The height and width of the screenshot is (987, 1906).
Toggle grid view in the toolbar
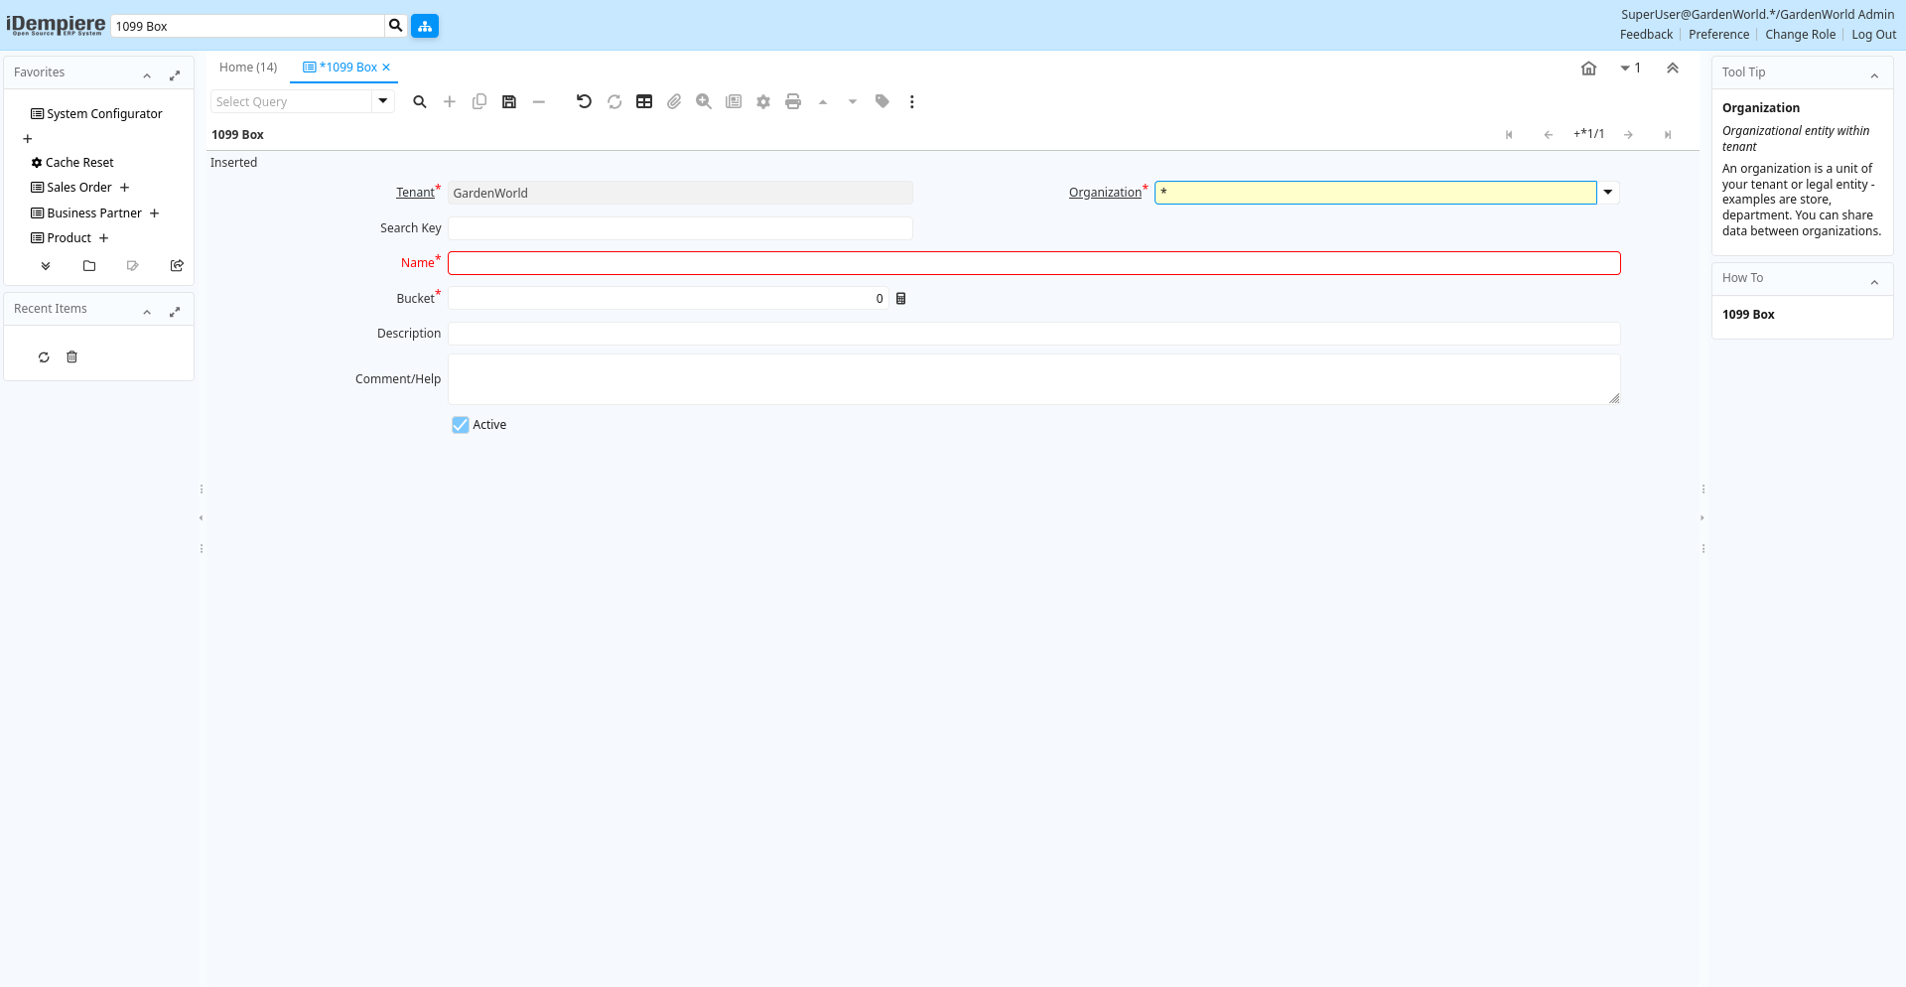point(644,101)
